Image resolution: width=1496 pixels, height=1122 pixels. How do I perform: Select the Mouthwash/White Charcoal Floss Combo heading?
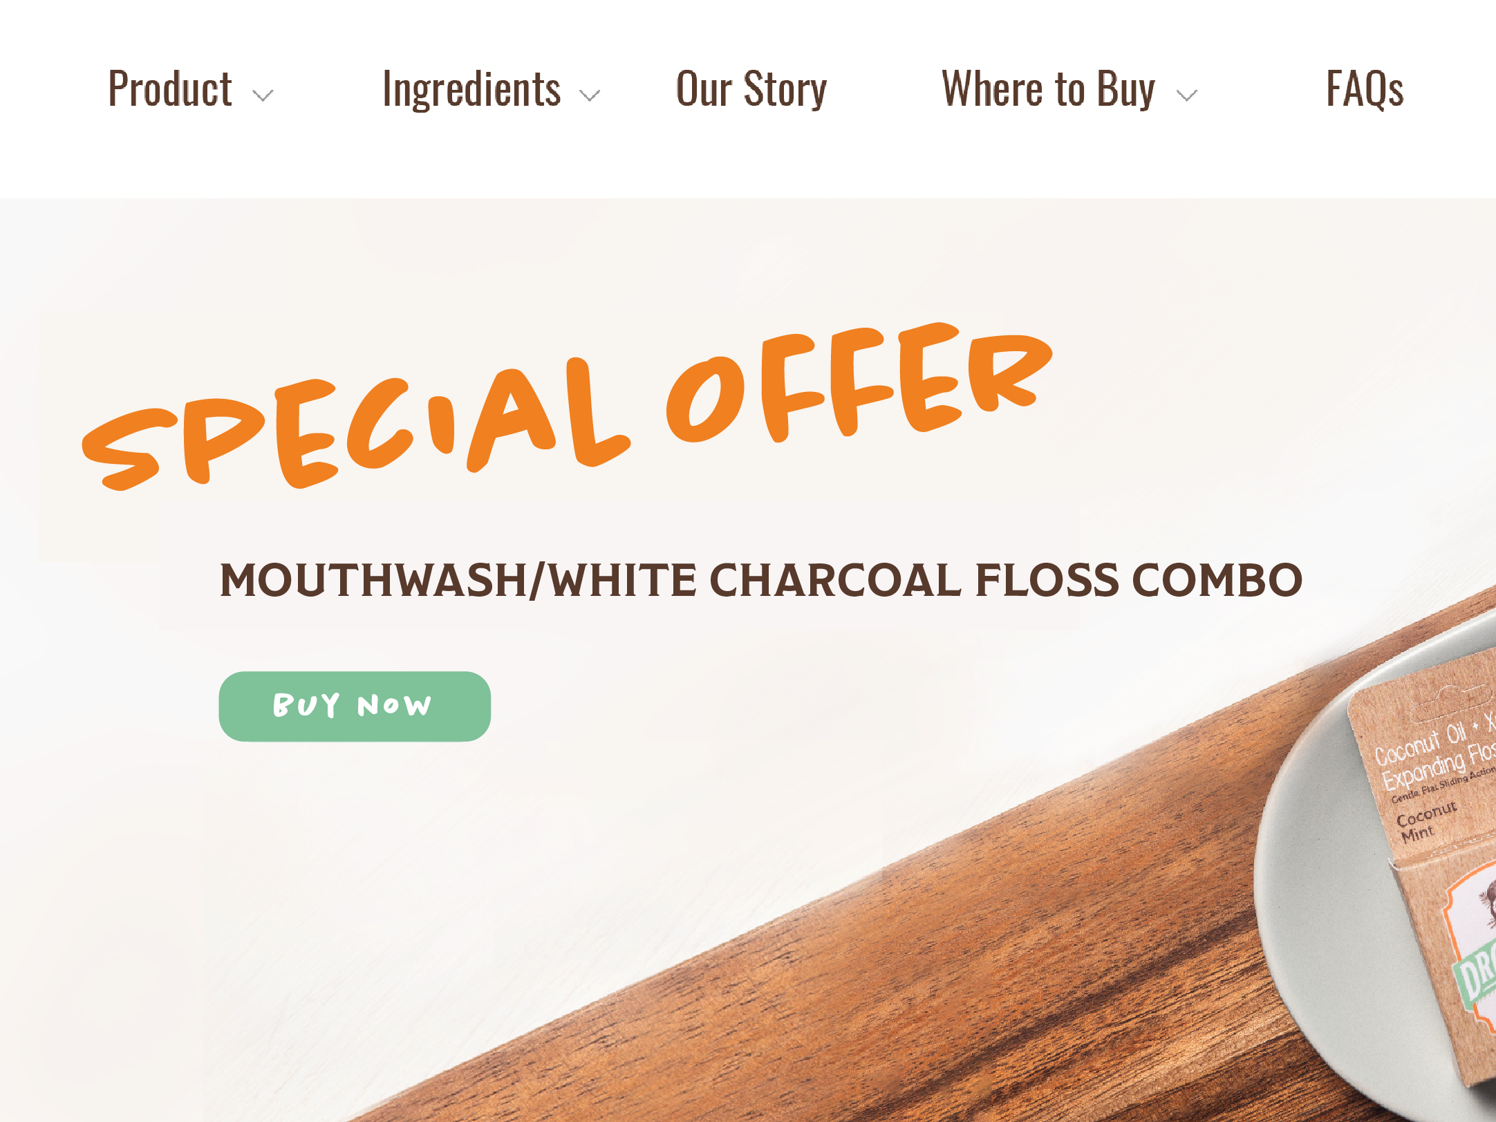(761, 580)
